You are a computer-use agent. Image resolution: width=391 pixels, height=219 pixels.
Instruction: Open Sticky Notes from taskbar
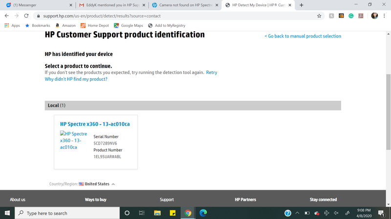click(173, 213)
